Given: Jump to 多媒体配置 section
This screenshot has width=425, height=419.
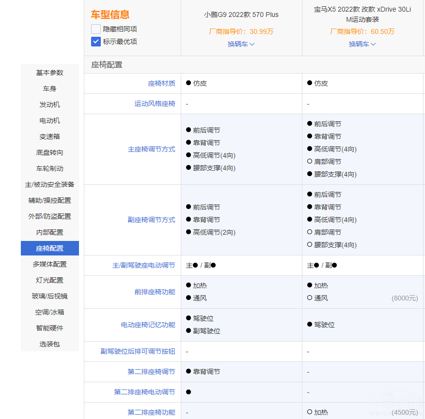Looking at the screenshot, I should [49, 264].
